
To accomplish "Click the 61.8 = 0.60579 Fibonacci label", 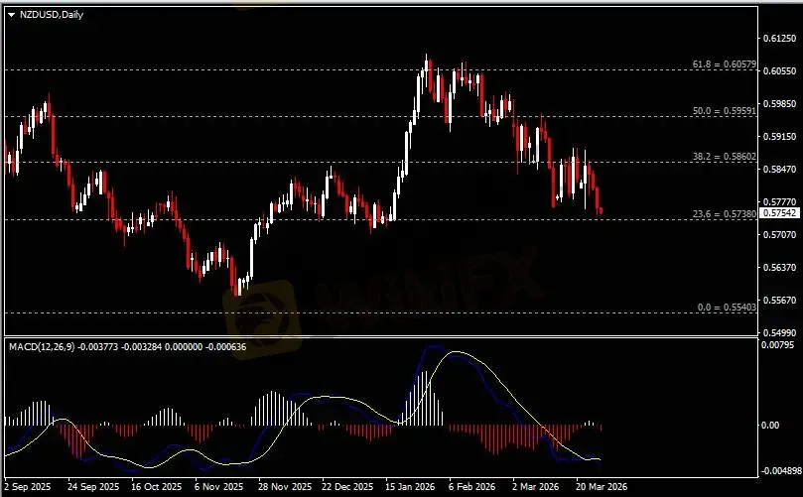I will coord(725,64).
